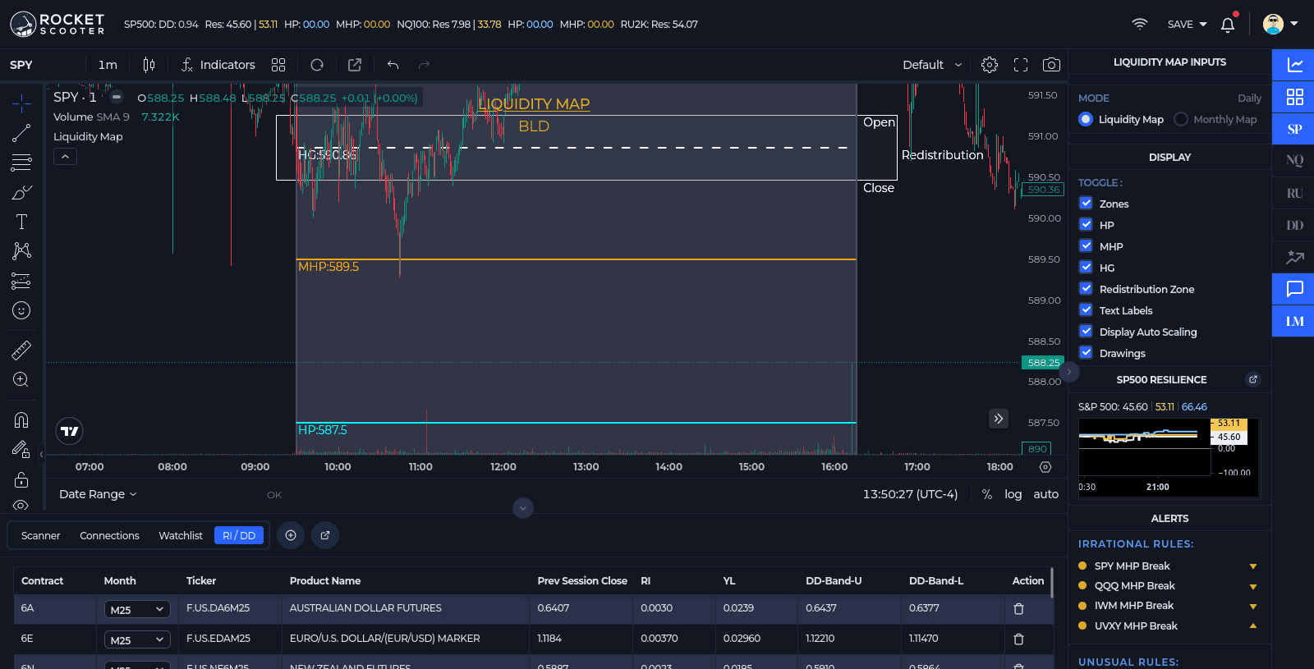The width and height of the screenshot is (1314, 669).
Task: Open chart settings gear
Action: 990,65
